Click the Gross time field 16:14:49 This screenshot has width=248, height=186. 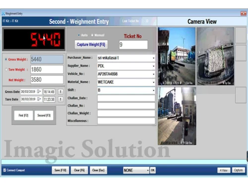pyautogui.click(x=49, y=92)
